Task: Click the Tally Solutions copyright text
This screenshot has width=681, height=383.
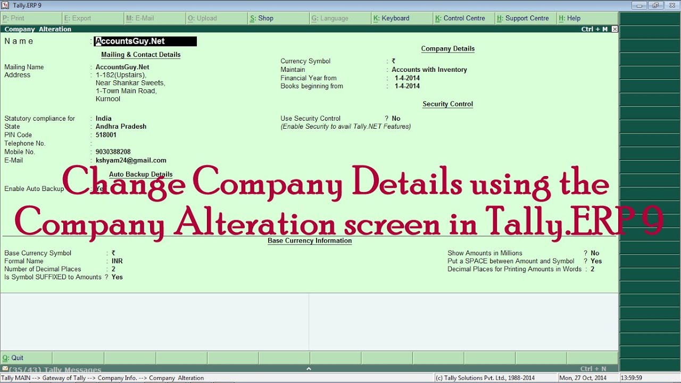Action: point(485,378)
